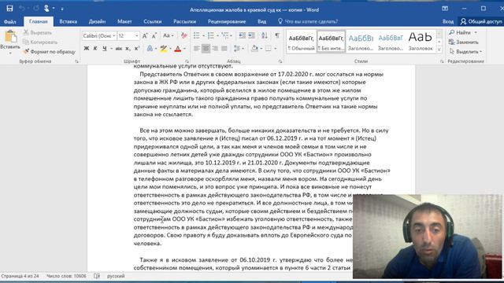Increase paragraph indent
The width and height of the screenshot is (504, 283).
pos(252,35)
